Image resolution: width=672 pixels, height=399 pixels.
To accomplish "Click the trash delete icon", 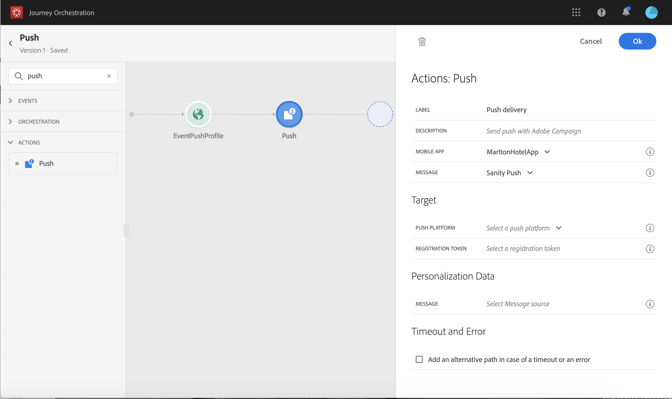I will click(422, 42).
